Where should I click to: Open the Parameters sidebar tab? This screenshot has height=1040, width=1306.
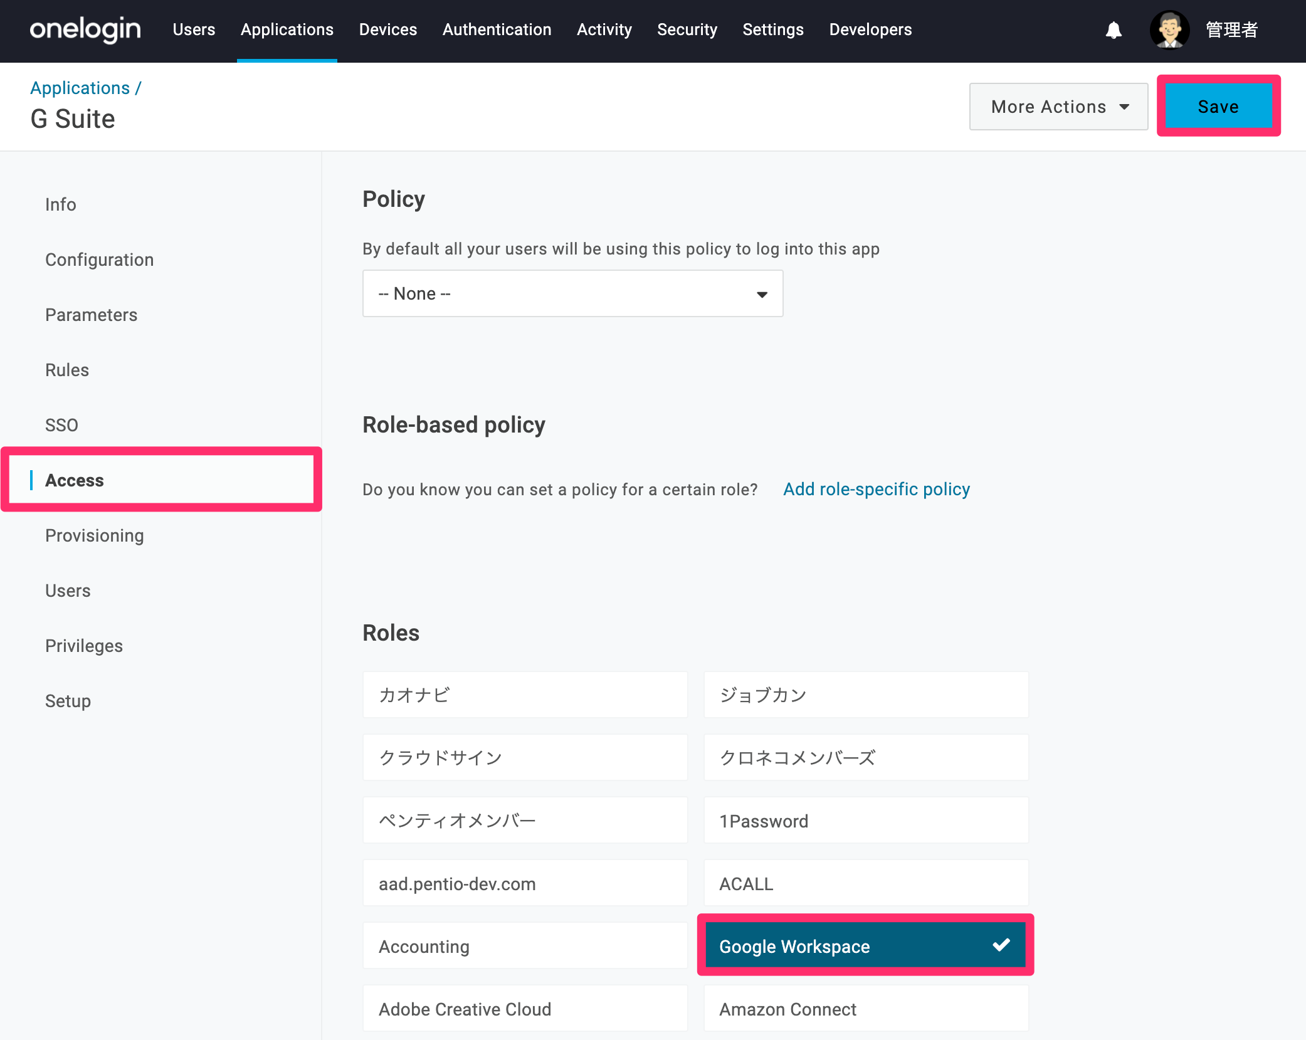(92, 315)
